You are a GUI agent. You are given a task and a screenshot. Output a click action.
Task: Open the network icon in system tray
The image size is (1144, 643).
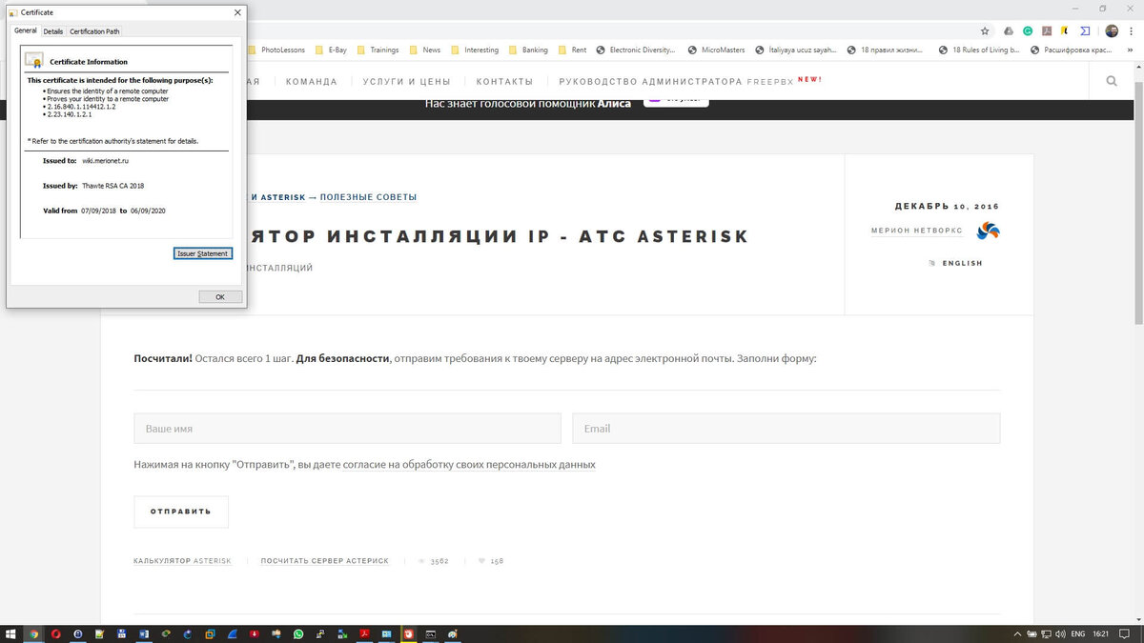(x=1046, y=633)
